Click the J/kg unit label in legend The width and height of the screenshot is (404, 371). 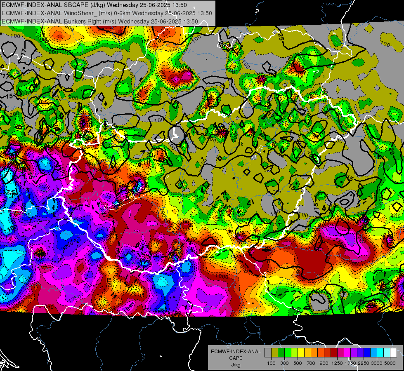pyautogui.click(x=236, y=365)
